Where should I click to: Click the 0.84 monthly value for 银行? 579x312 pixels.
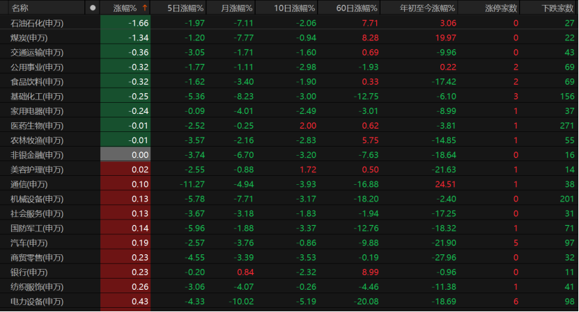(x=245, y=272)
